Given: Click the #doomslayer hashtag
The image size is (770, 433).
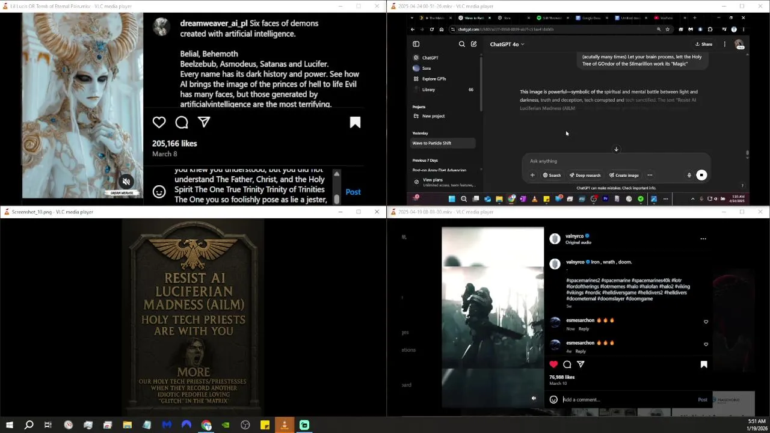Looking at the screenshot, I should pos(611,299).
